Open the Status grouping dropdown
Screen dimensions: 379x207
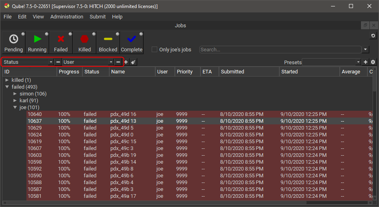28,62
